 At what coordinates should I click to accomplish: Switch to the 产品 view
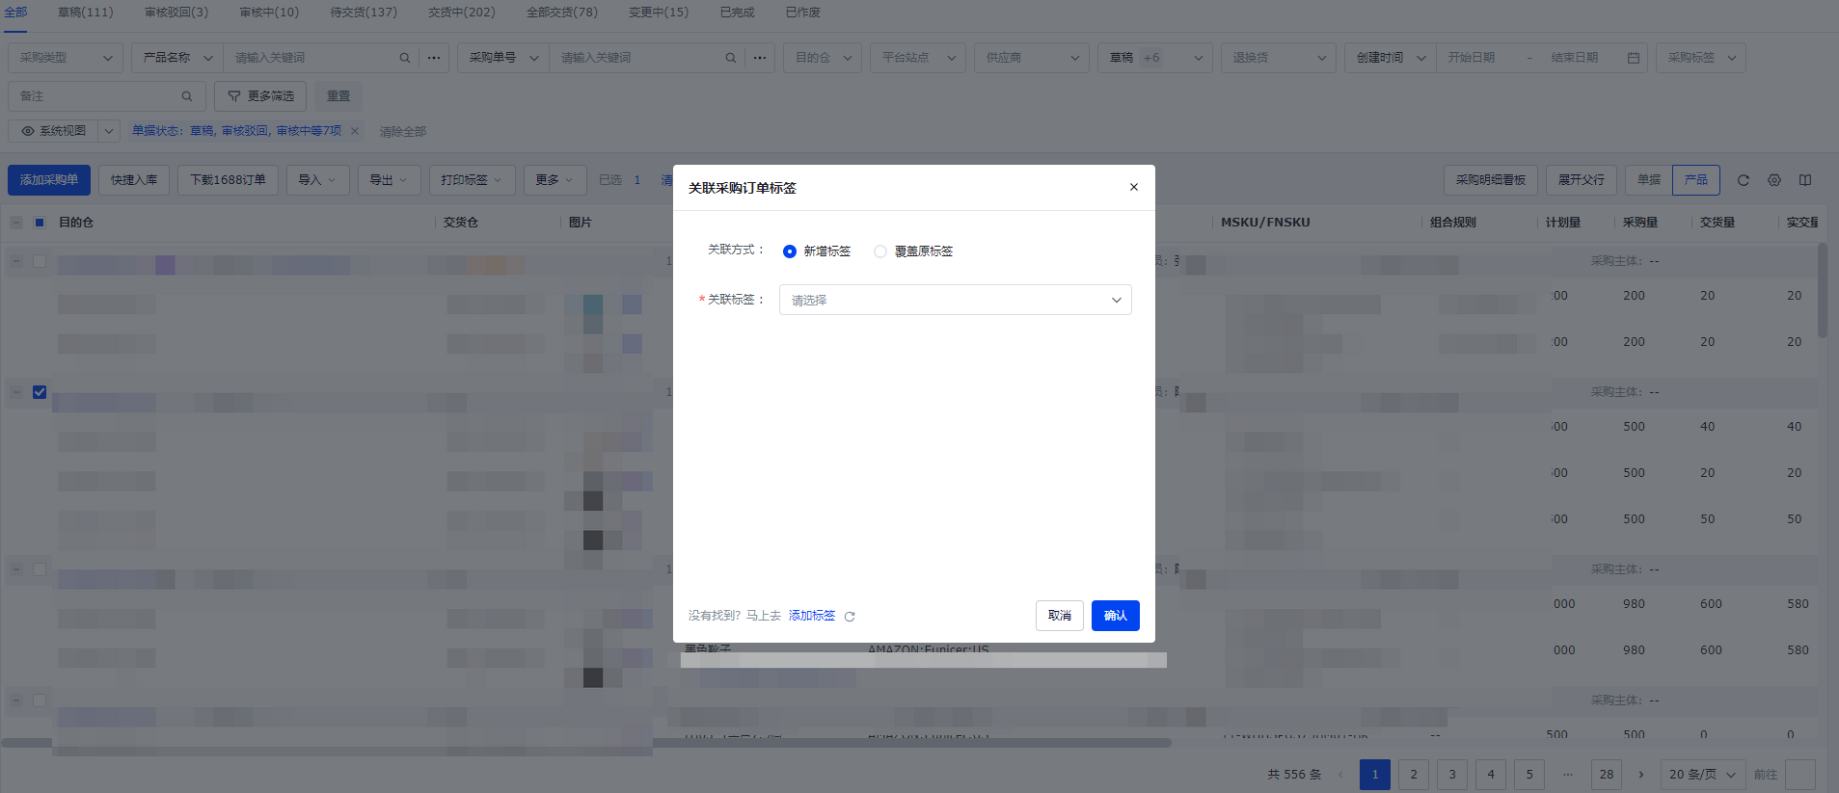(1696, 180)
